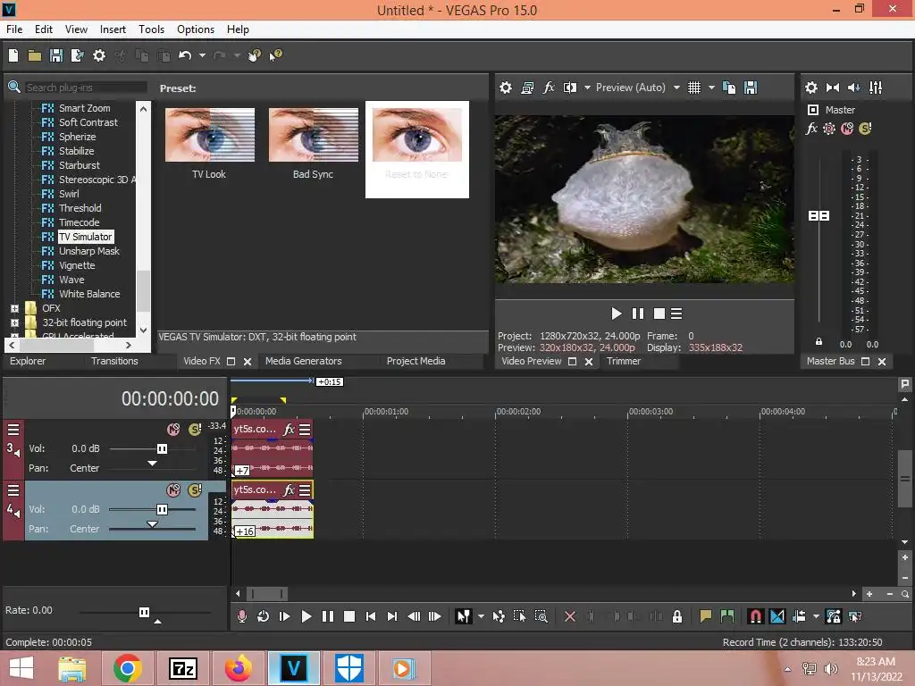Open the Event FX on track 3 clip
Viewport: 915px width, 686px height.
(289, 430)
